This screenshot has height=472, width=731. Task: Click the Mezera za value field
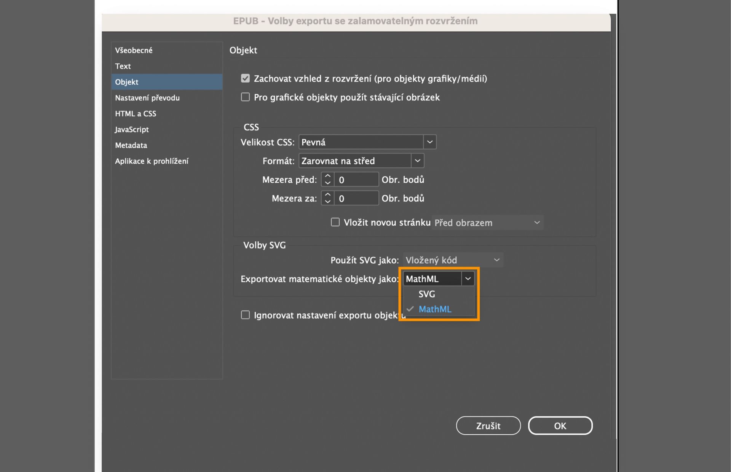(356, 198)
